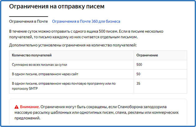Open 'Ограничения в Почте 360 для бизнеса' tab
This screenshot has height=127, width=196.
(x=86, y=22)
